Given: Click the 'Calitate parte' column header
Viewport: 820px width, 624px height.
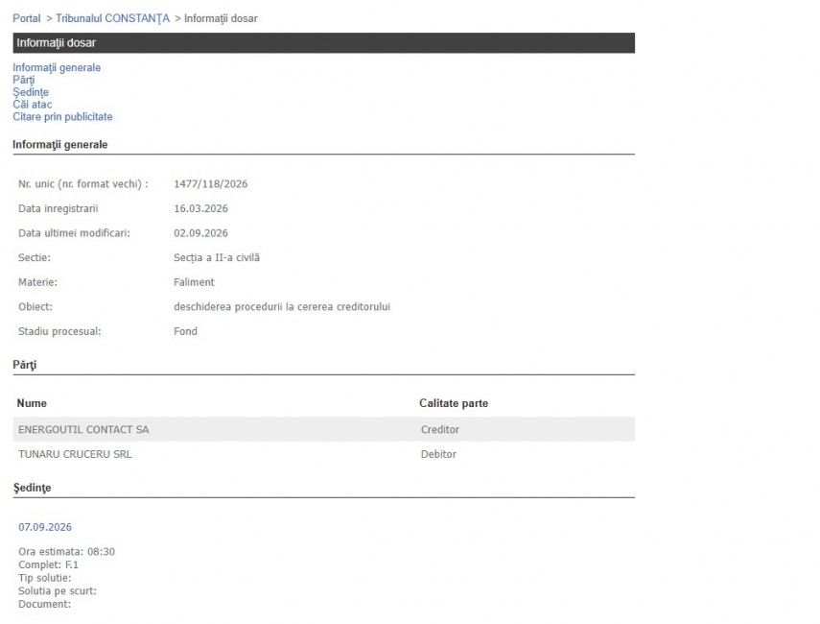Looking at the screenshot, I should [x=454, y=403].
